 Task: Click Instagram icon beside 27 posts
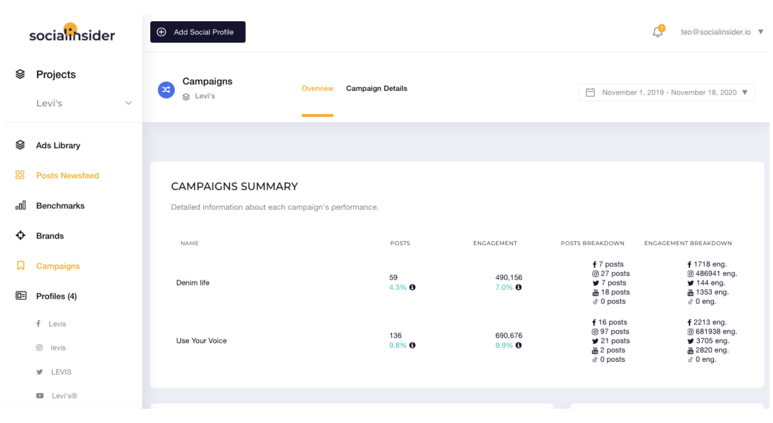click(595, 273)
